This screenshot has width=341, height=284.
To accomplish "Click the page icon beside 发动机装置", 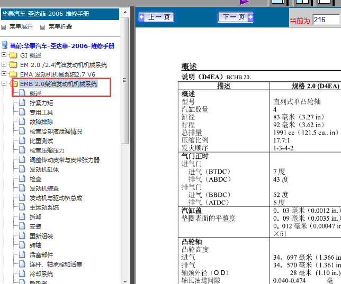I will click(x=22, y=188).
